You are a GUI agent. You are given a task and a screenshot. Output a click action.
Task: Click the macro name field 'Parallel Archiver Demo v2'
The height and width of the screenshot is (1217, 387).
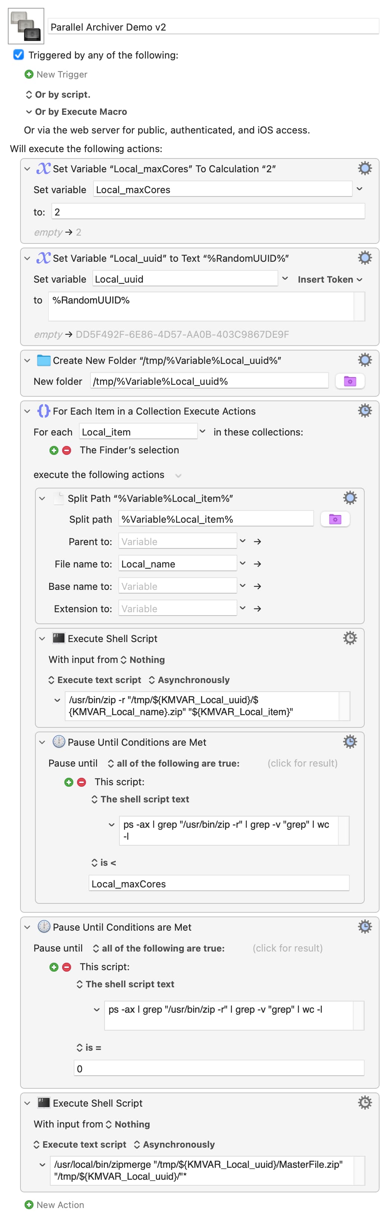[214, 27]
